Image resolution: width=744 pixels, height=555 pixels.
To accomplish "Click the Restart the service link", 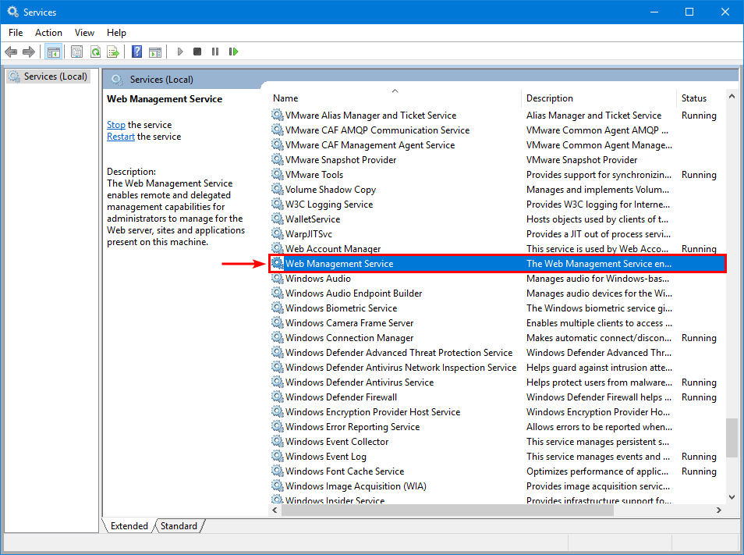I will 121,137.
